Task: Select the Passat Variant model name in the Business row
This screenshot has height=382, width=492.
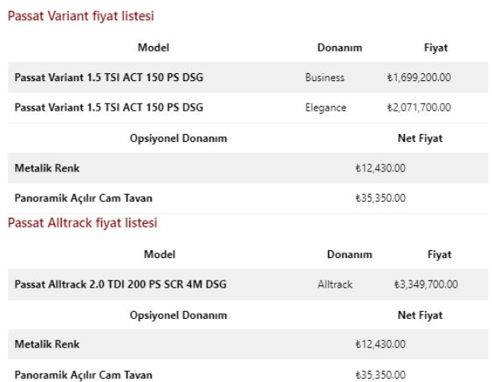Action: (109, 77)
